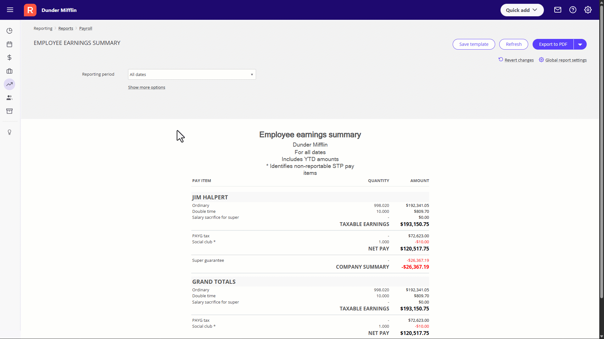Go to Reports via the breadcrumb

click(x=65, y=28)
